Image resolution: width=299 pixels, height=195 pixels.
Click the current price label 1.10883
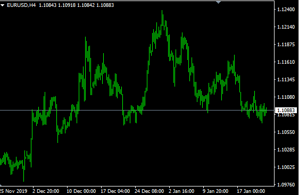coord(286,111)
